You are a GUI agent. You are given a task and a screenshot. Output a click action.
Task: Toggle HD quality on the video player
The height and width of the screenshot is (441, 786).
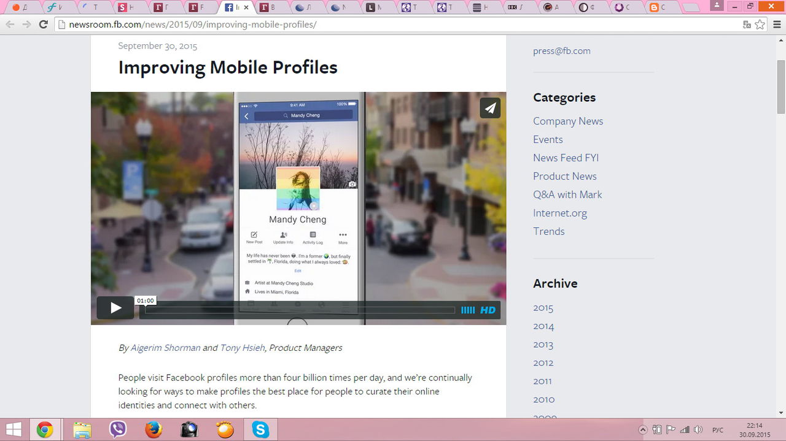[x=488, y=310]
